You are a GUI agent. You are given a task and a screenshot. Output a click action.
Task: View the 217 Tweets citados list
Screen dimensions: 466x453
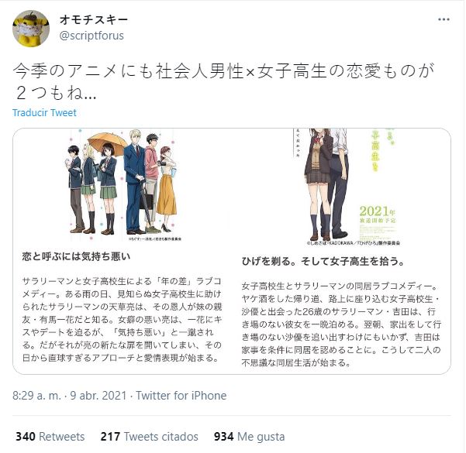pyautogui.click(x=149, y=437)
